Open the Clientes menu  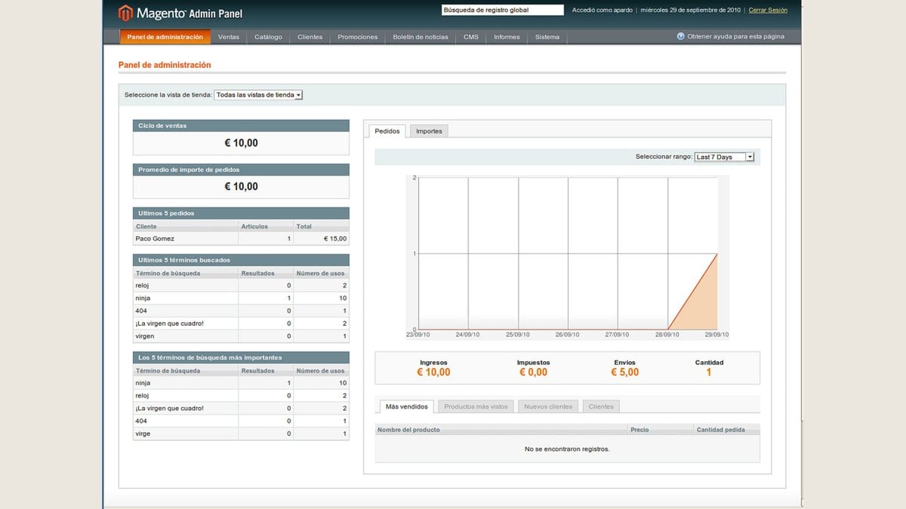310,37
